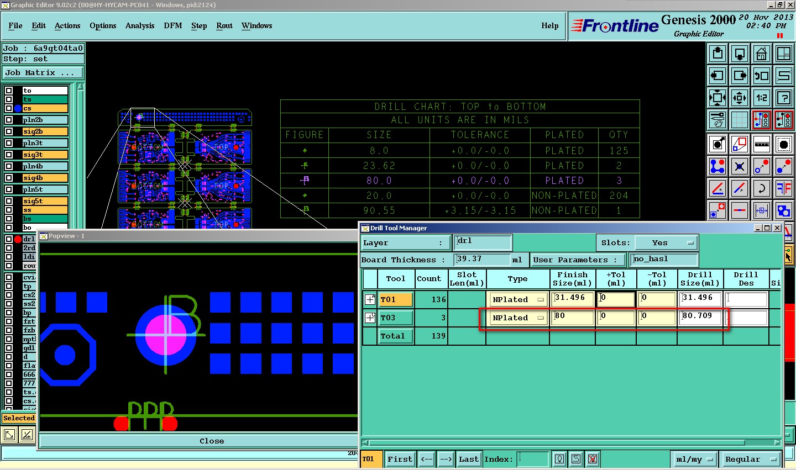Toggle checkbox for layer sig5t

[x=9, y=201]
